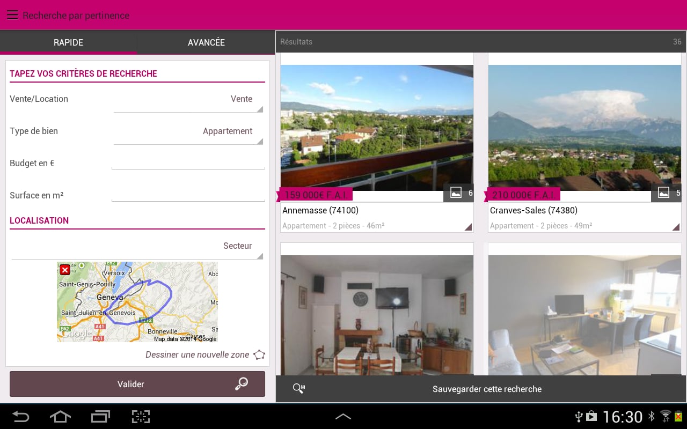Tap Android home button
The height and width of the screenshot is (429, 687).
pyautogui.click(x=60, y=416)
